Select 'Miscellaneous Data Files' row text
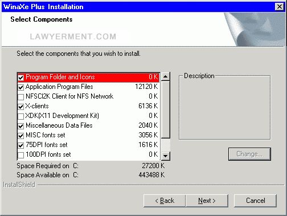 [x=59, y=125]
